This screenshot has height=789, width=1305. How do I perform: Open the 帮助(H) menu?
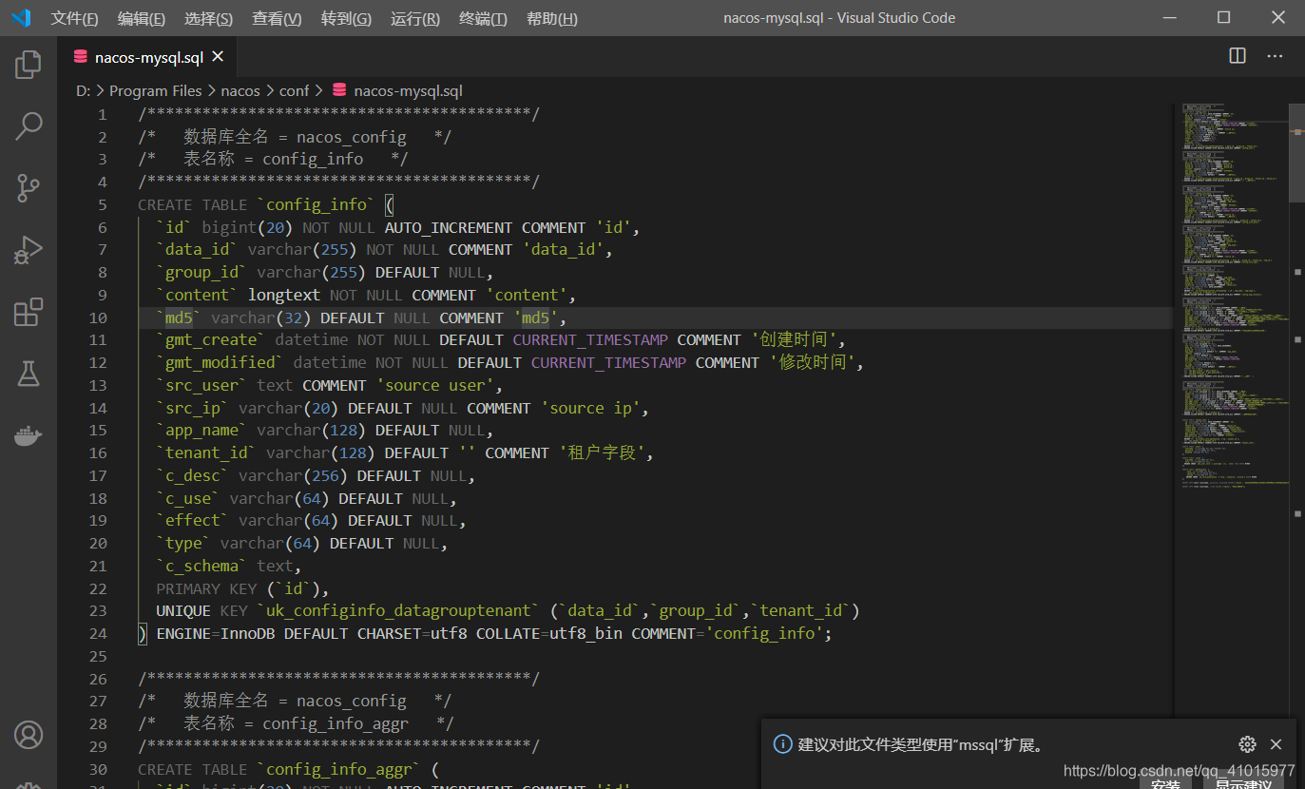pos(551,19)
